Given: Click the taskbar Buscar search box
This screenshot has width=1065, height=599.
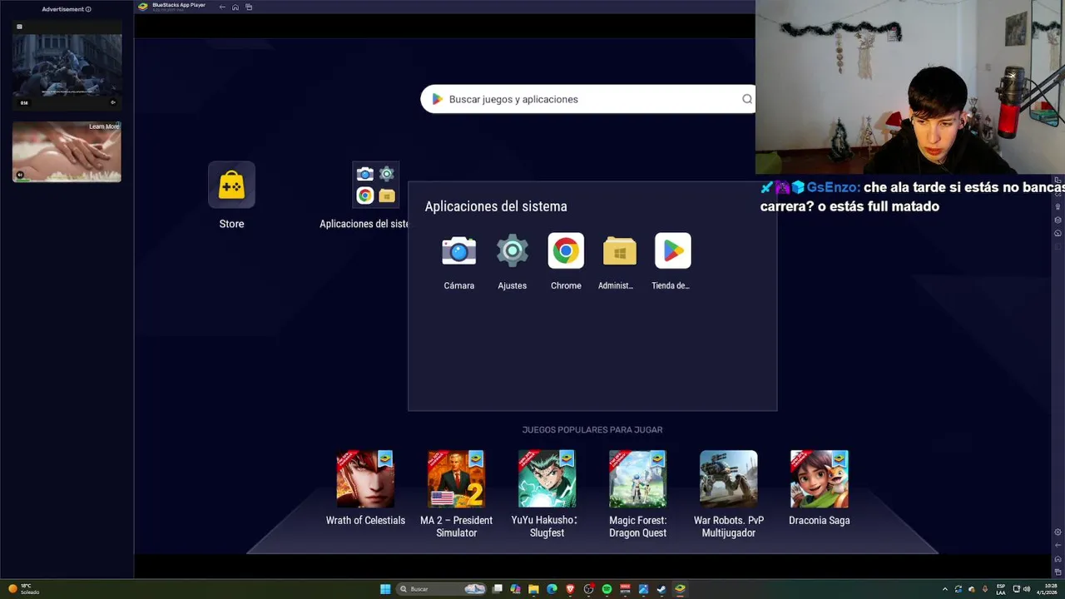Looking at the screenshot, I should click(442, 589).
